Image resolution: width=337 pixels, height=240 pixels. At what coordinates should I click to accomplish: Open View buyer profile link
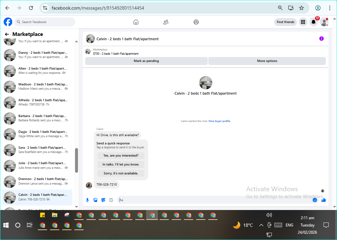pyautogui.click(x=219, y=121)
